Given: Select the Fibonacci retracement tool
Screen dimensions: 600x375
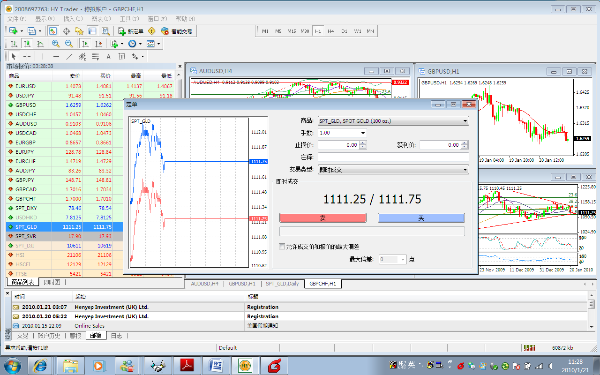Looking at the screenshot, I should tap(95, 56).
